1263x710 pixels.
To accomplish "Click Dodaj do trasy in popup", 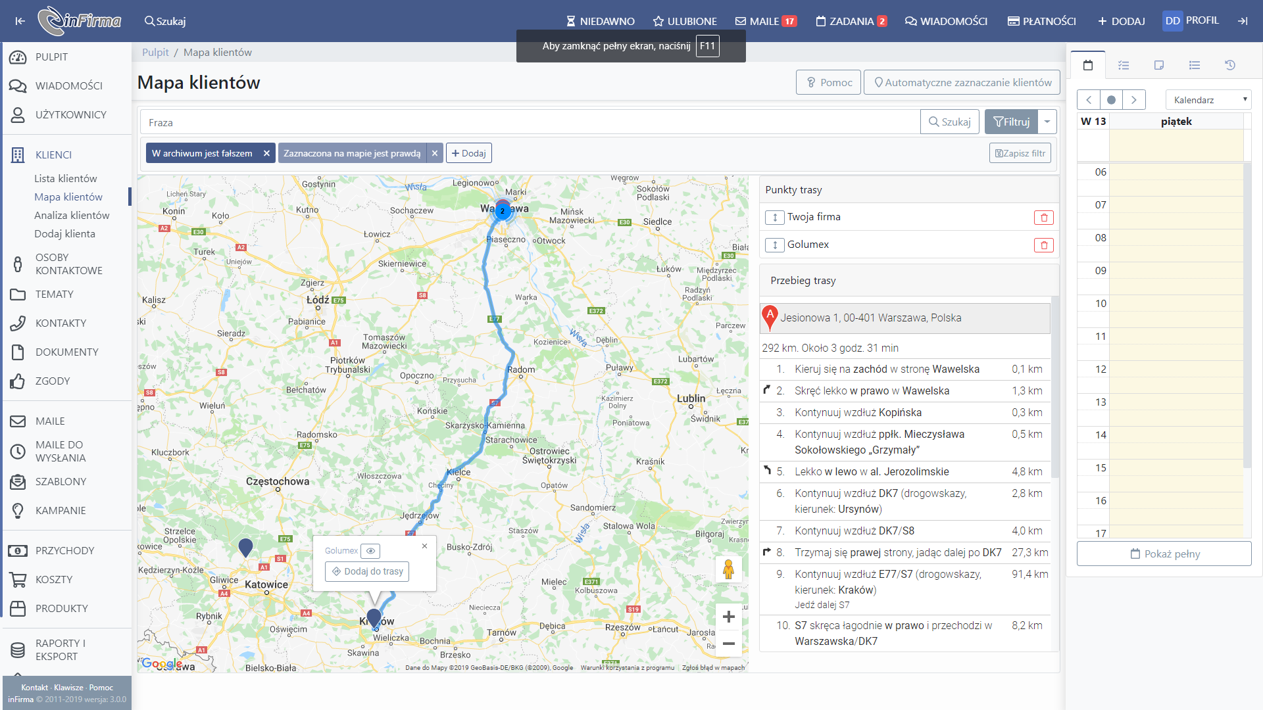I will [x=367, y=572].
